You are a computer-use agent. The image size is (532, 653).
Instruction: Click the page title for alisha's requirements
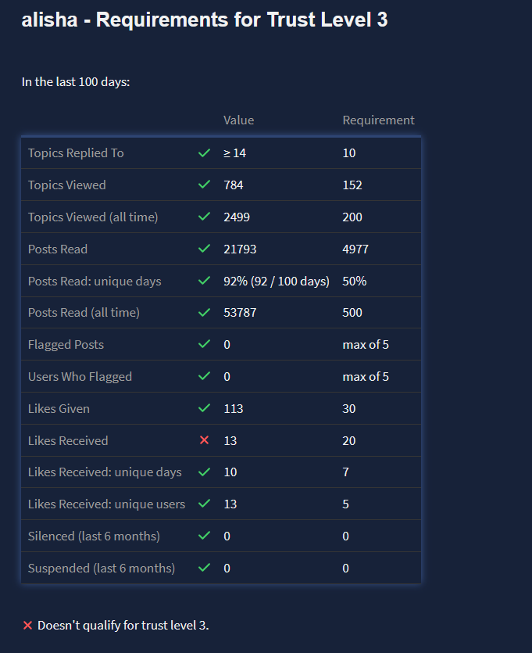tap(205, 20)
